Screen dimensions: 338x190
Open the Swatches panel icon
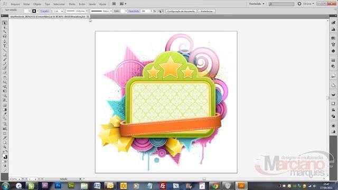(333, 38)
